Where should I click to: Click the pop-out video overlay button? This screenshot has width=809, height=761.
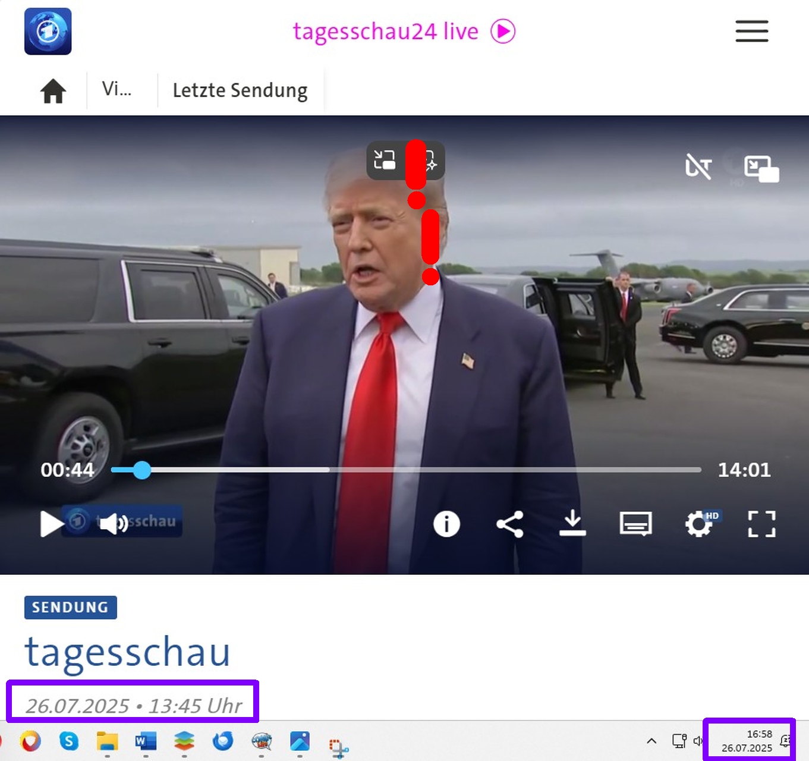pyautogui.click(x=385, y=160)
